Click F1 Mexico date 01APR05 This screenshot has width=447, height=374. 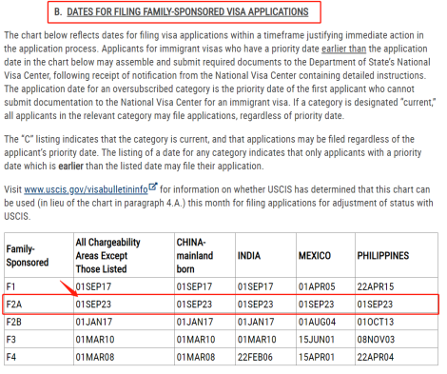pyautogui.click(x=317, y=286)
